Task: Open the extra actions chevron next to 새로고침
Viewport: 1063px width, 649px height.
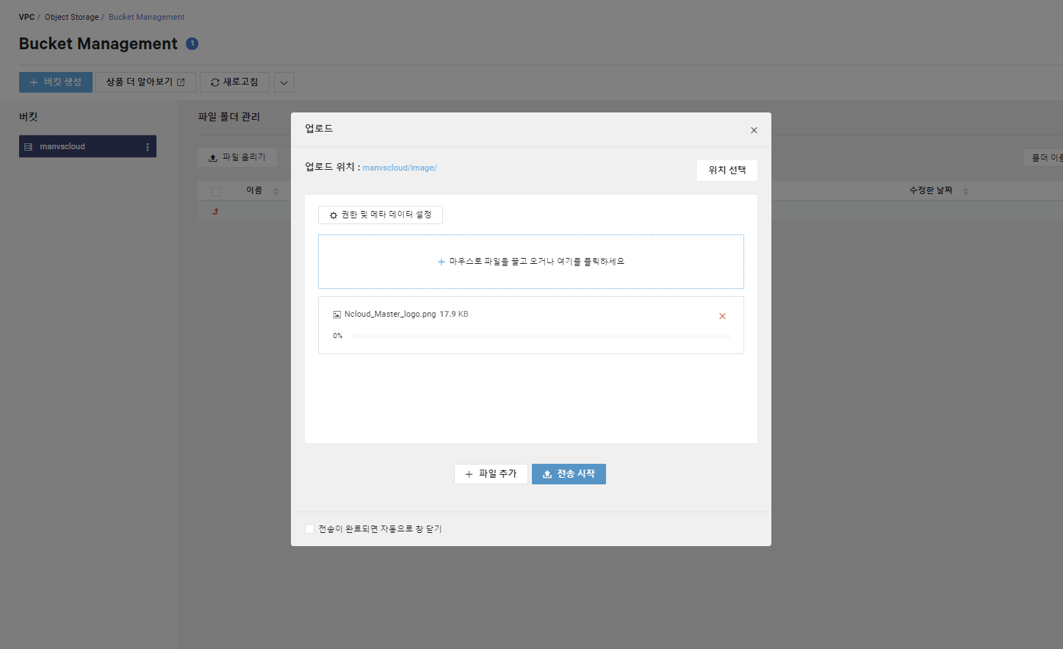Action: (284, 82)
